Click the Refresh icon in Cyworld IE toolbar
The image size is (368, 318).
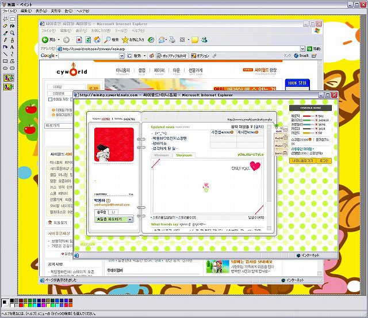pos(88,40)
